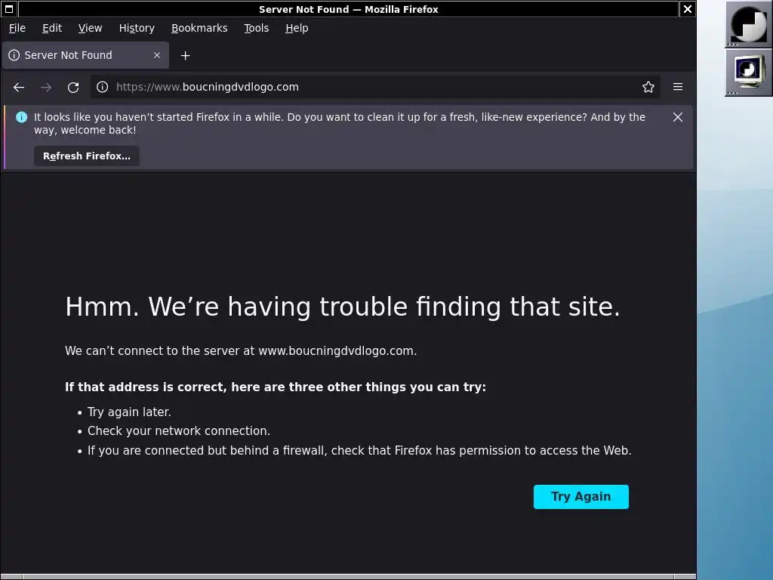Bookmark this page with the star icon
The width and height of the screenshot is (773, 580).
point(648,87)
